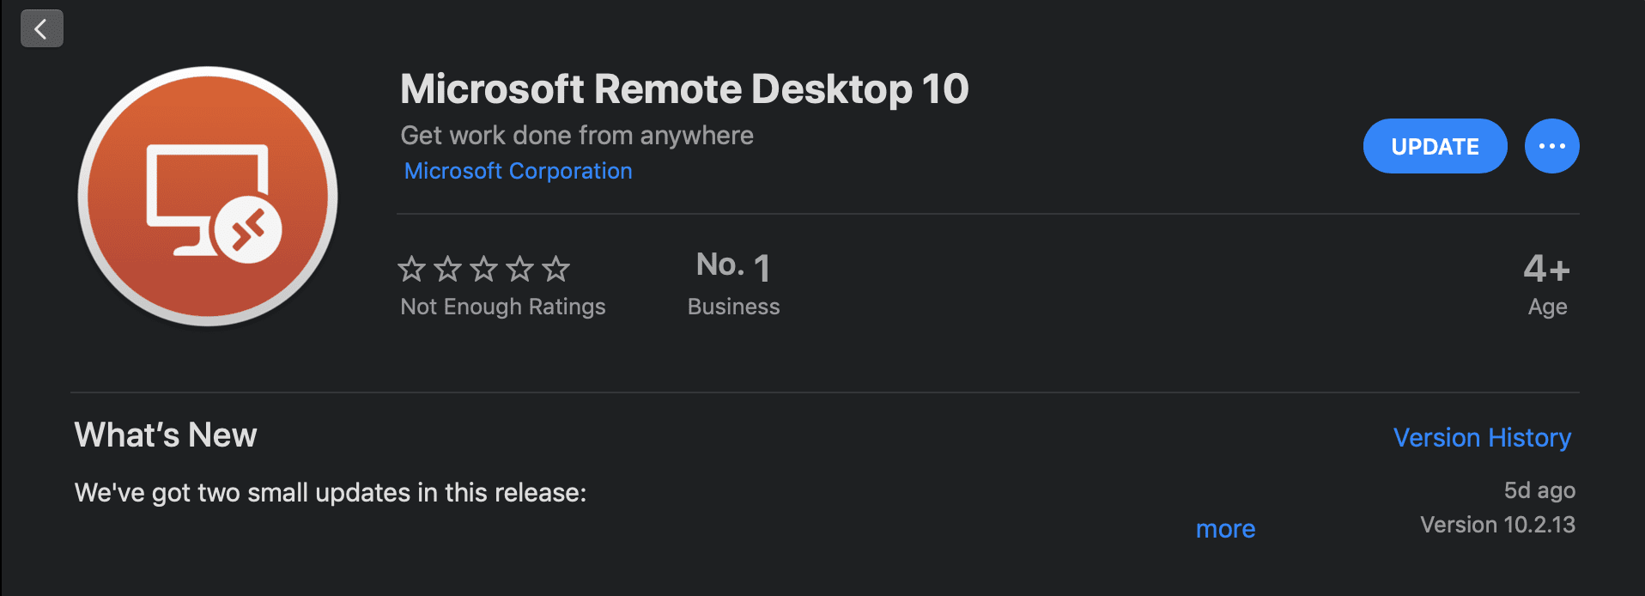The width and height of the screenshot is (1645, 596).
Task: Click the fourth rating star
Action: tap(520, 270)
